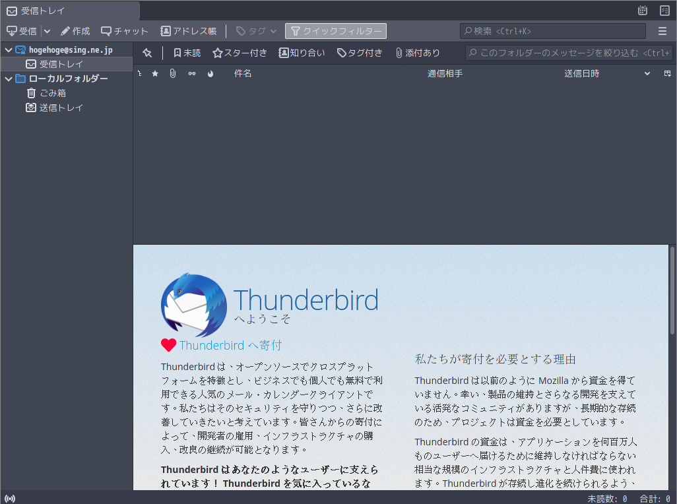
Task: Select the 受信トレイ tab
Action: click(70, 11)
